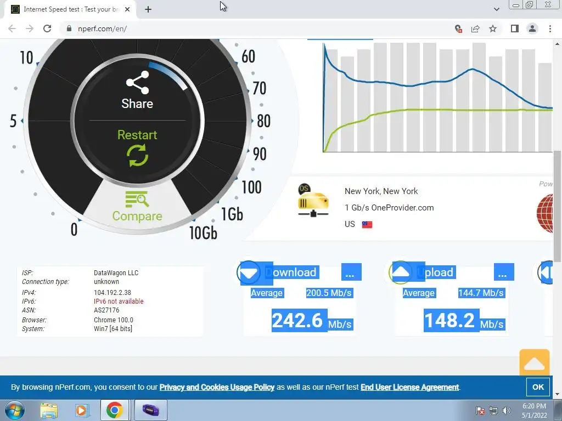The image size is (562, 421).
Task: Click the Action Center flag tray icon
Action: pyautogui.click(x=480, y=411)
